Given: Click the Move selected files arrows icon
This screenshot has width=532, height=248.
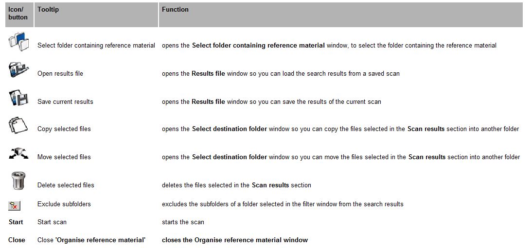Looking at the screenshot, I should point(18,153).
